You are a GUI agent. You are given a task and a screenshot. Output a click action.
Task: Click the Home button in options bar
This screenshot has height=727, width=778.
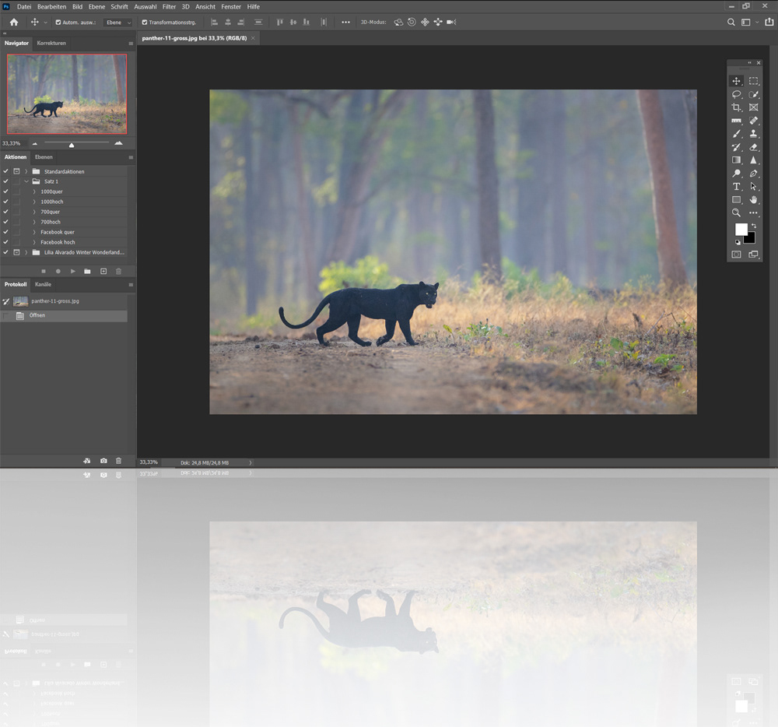[x=14, y=23]
